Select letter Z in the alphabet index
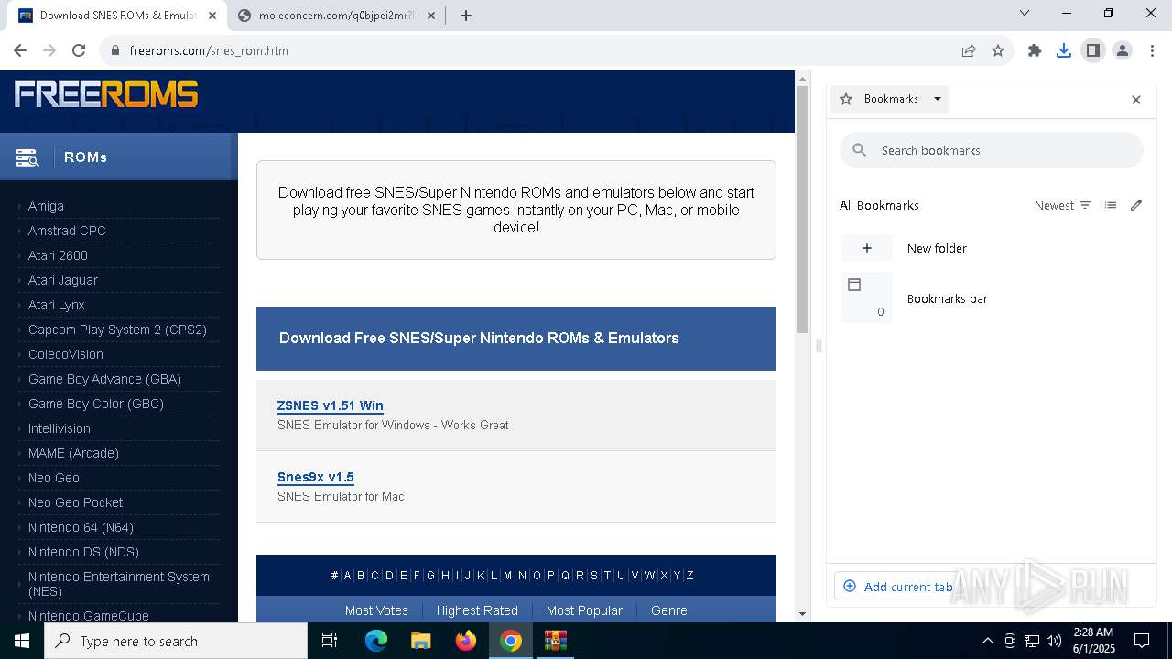 [x=689, y=576]
